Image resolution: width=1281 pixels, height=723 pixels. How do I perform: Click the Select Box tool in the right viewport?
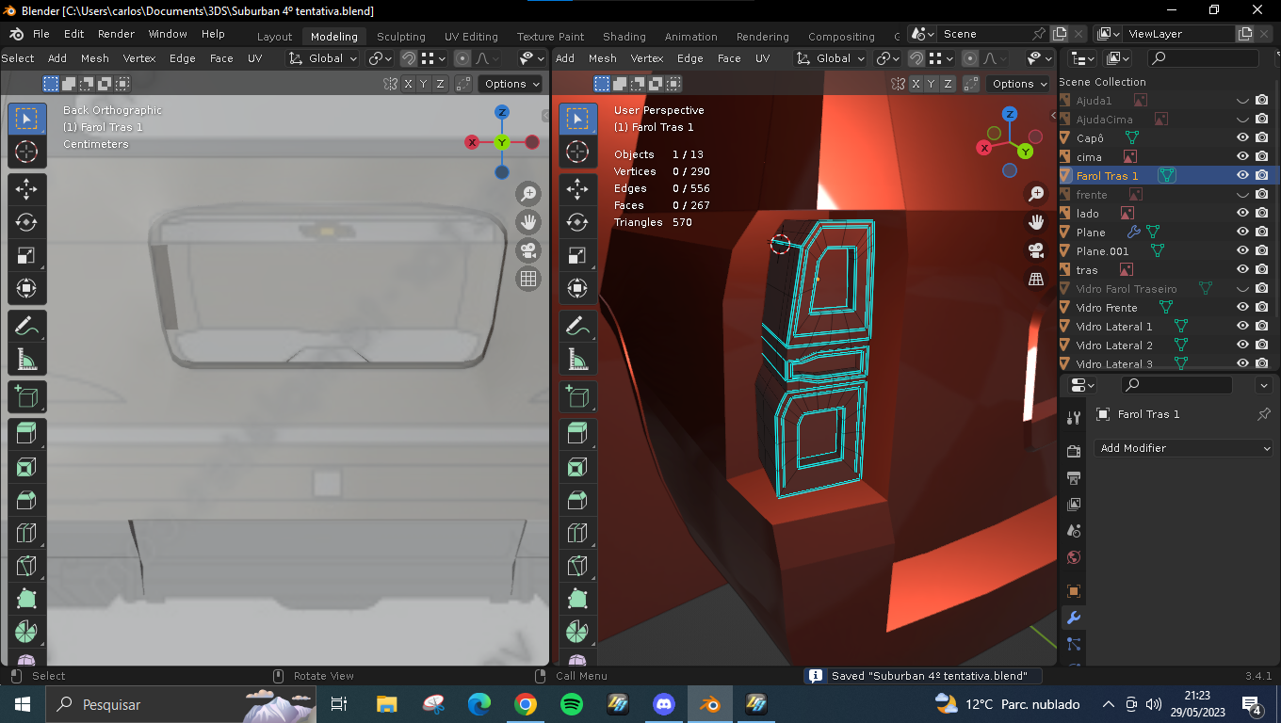pyautogui.click(x=577, y=119)
